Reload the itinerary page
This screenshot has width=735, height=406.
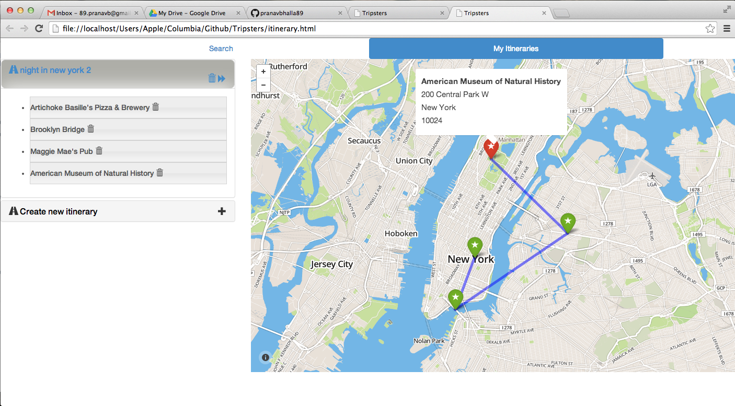tap(39, 28)
